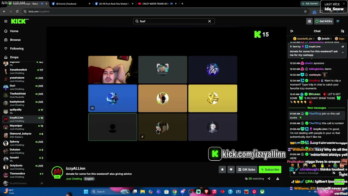Image resolution: width=348 pixels, height=196 pixels.
Task: Click courier6_six in the chat leaderboard
Action: pyautogui.click(x=304, y=39)
